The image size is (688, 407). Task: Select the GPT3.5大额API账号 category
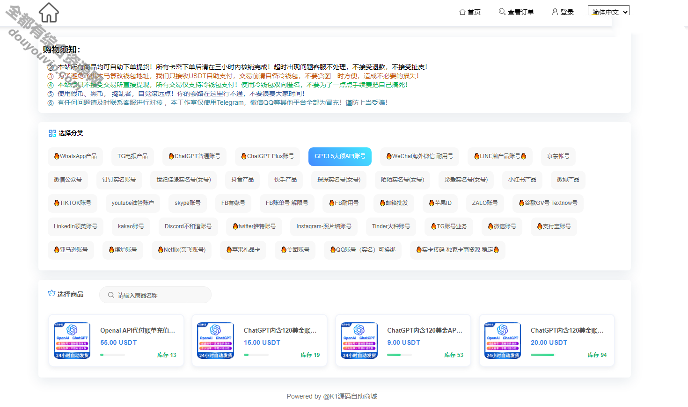340,156
